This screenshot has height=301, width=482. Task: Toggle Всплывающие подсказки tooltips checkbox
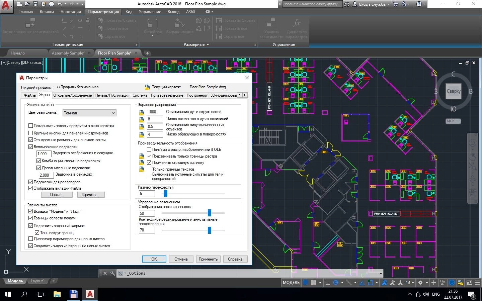31,146
